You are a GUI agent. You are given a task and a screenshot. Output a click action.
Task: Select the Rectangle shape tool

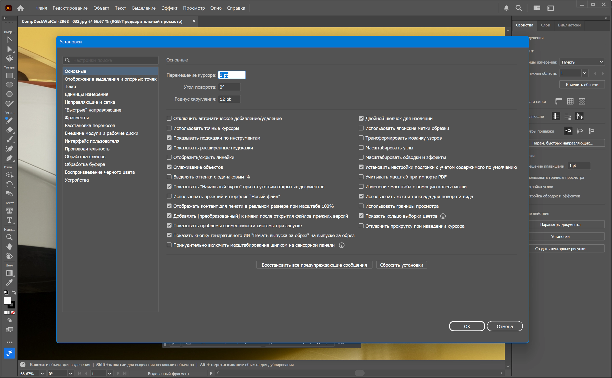(x=9, y=75)
